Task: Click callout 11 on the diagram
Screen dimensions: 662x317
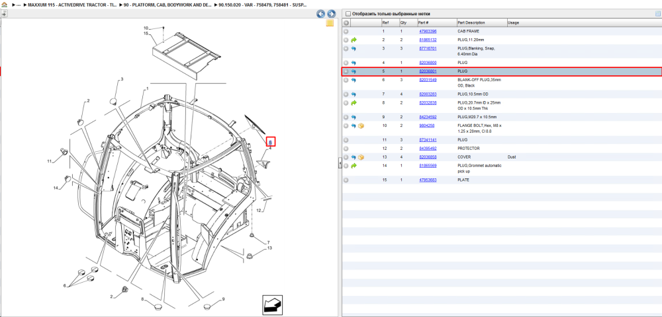Action: point(50,161)
